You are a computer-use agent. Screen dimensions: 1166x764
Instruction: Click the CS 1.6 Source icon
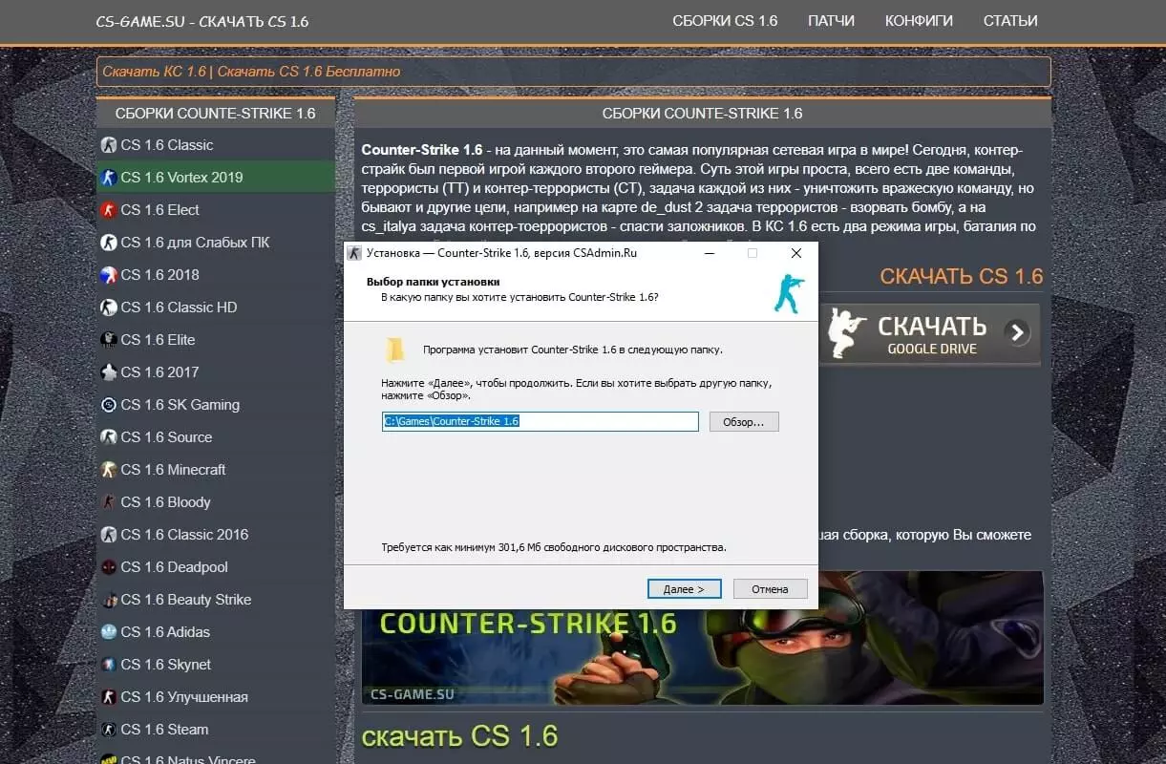pyautogui.click(x=108, y=437)
